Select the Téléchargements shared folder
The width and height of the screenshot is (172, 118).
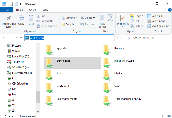[x=72, y=101]
